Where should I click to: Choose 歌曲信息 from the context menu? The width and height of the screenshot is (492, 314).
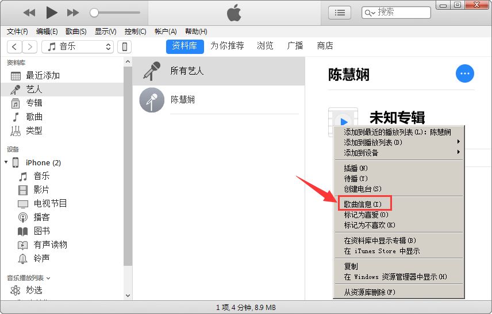[363, 204]
